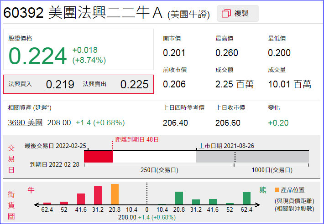
Task: Click the (美團牛證) label in the title
Action: tap(188, 15)
